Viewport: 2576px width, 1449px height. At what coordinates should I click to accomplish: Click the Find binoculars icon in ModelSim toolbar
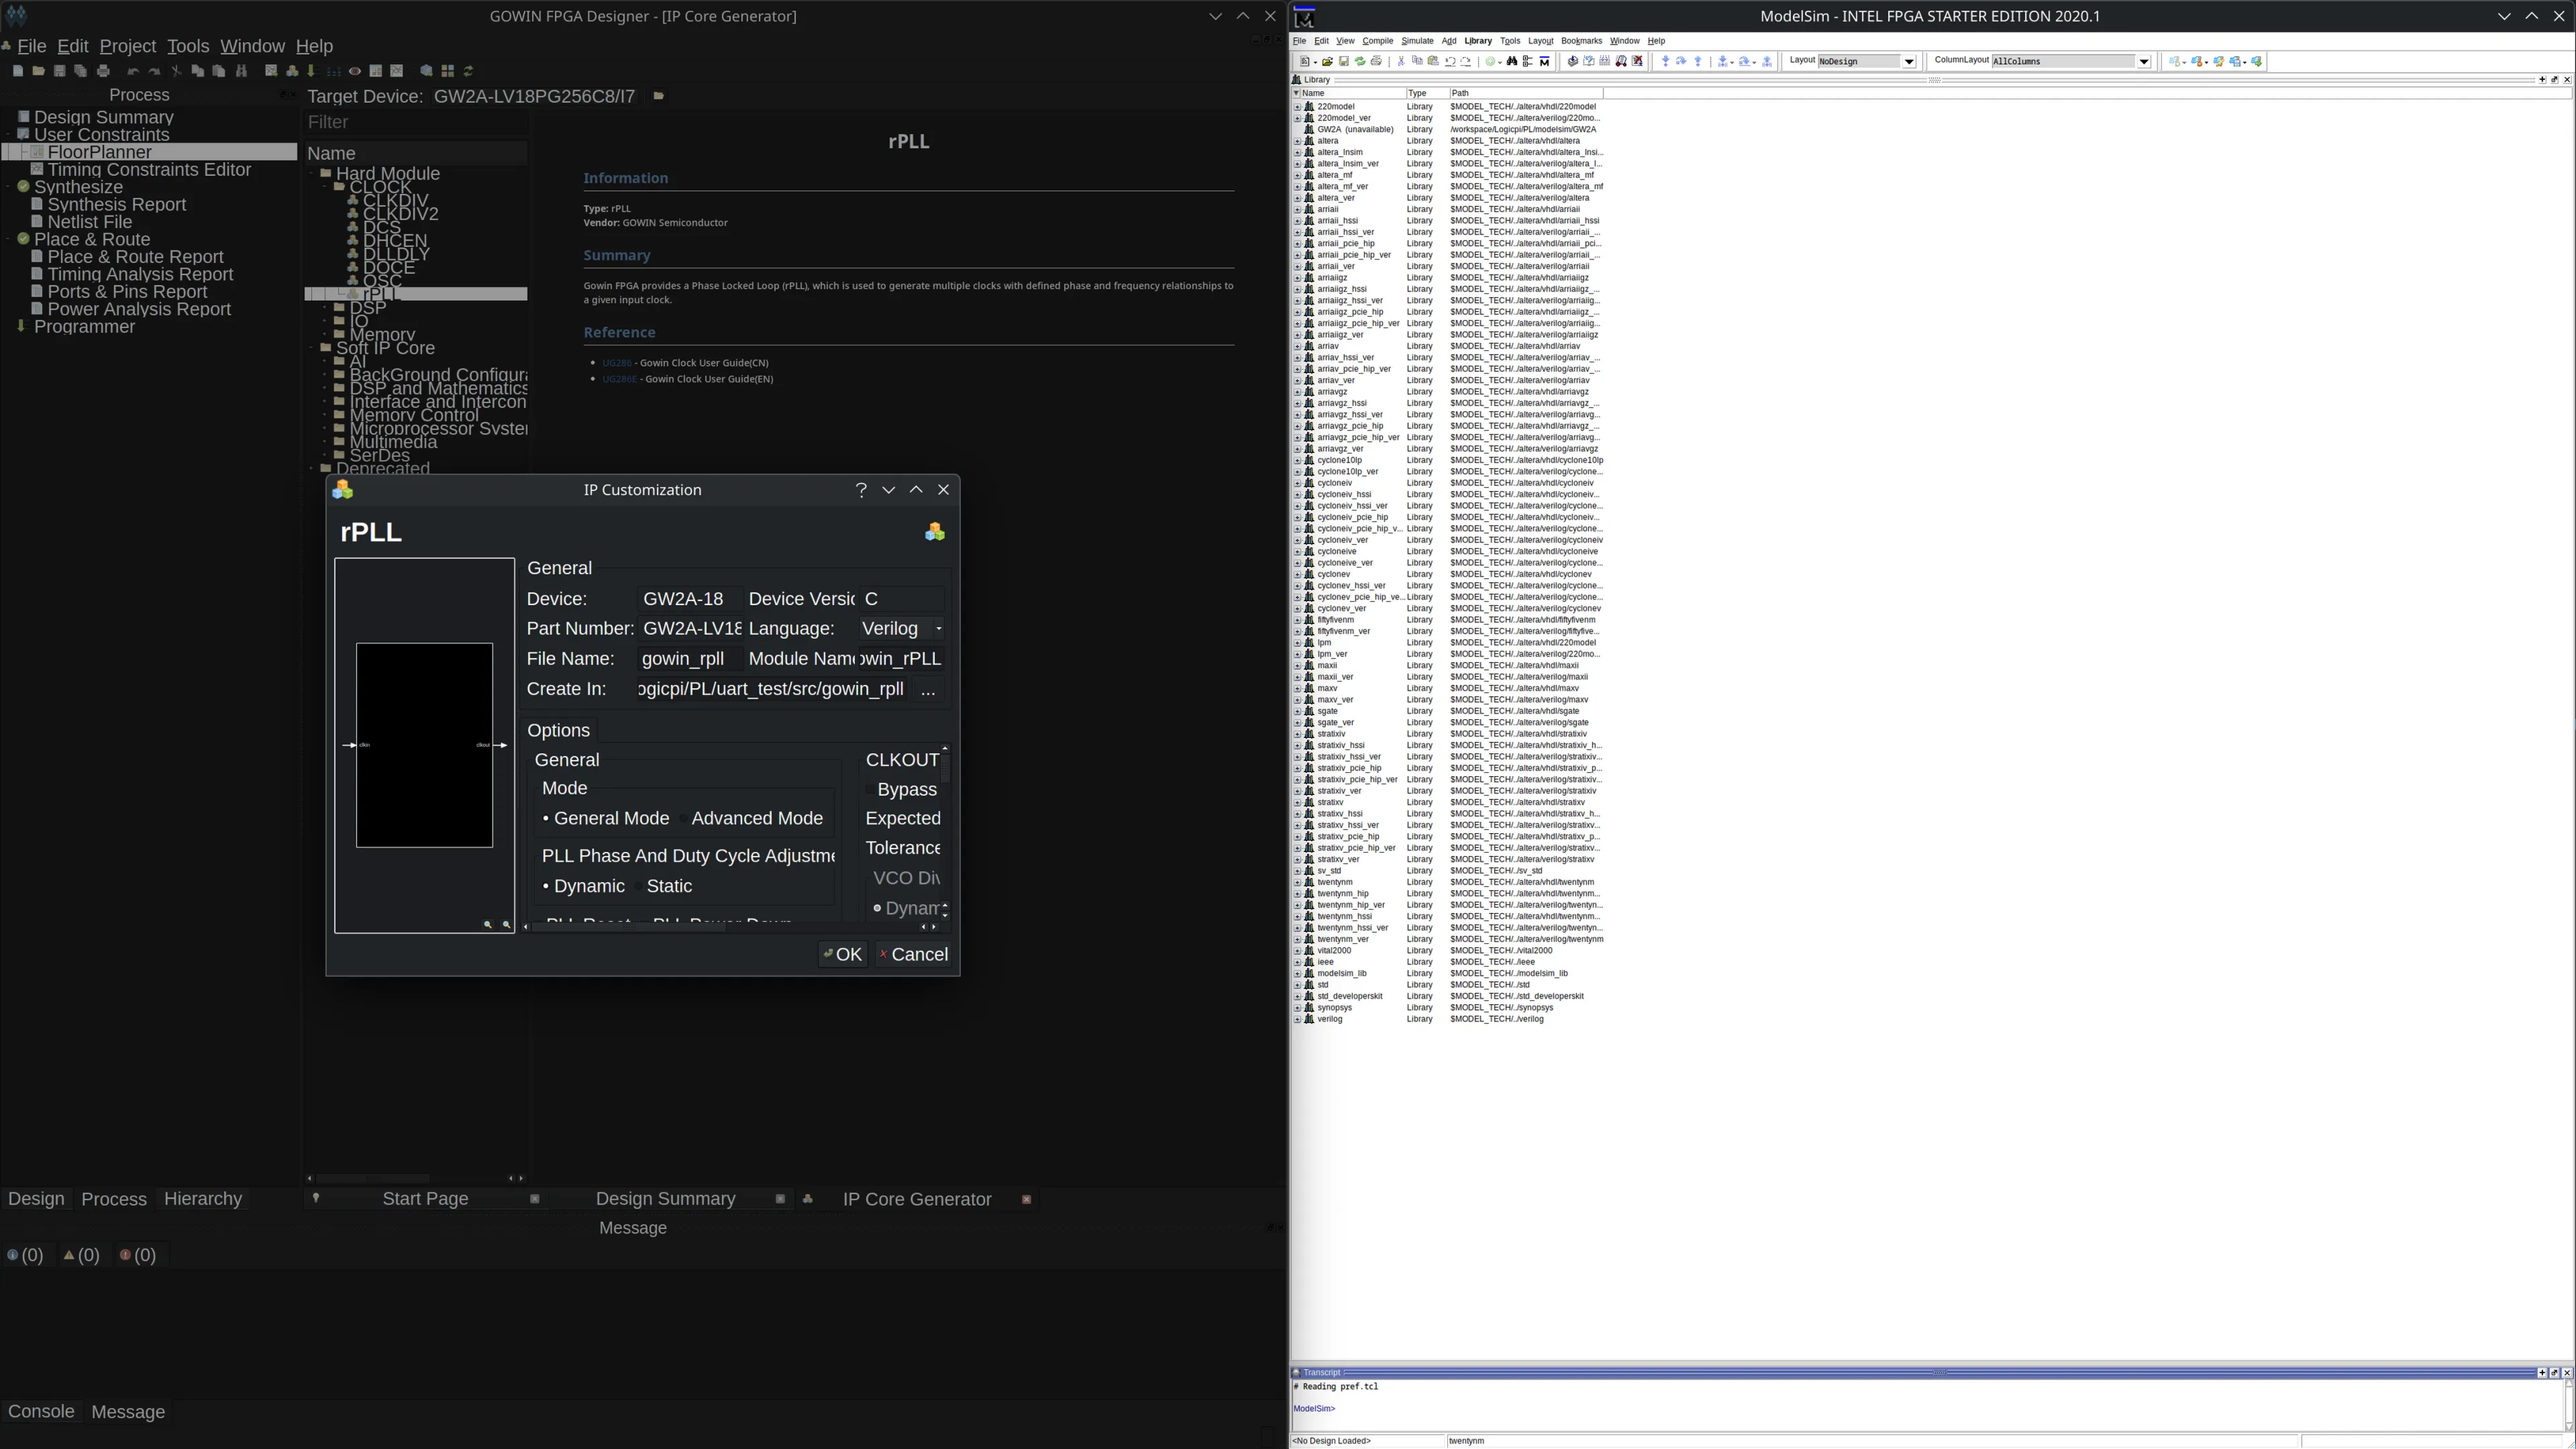(x=1511, y=61)
